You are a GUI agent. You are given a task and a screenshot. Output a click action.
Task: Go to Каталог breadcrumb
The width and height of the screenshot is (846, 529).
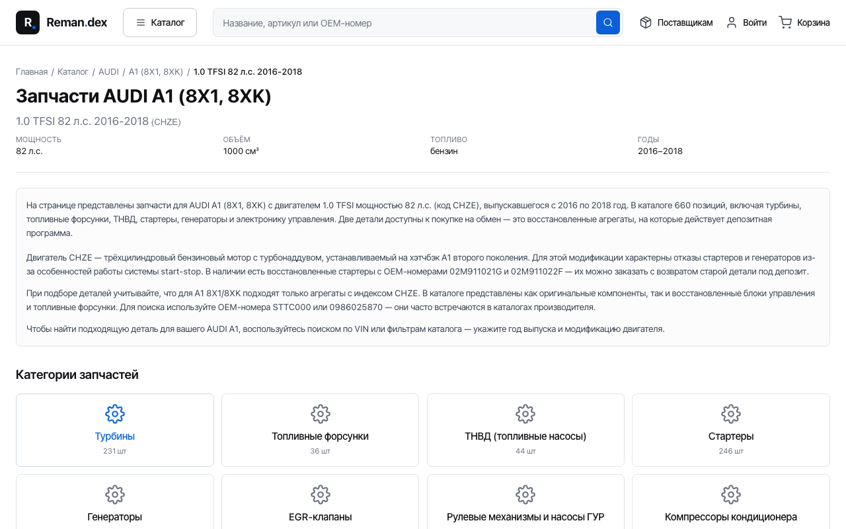tap(73, 71)
